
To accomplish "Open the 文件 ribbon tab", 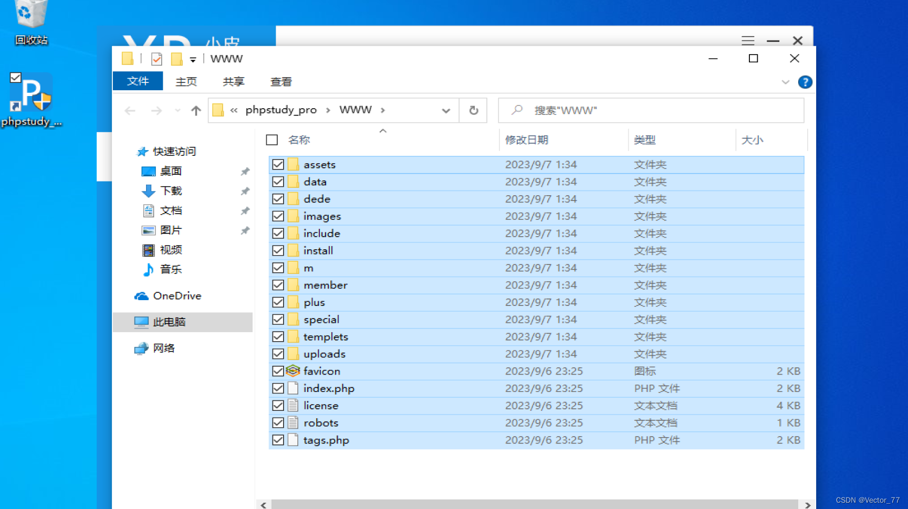I will 138,81.
